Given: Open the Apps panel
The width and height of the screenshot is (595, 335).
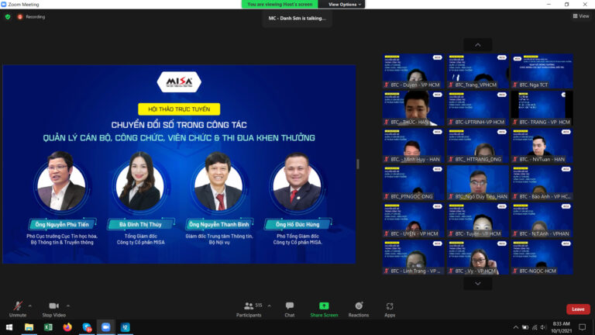Looking at the screenshot, I should 390,306.
